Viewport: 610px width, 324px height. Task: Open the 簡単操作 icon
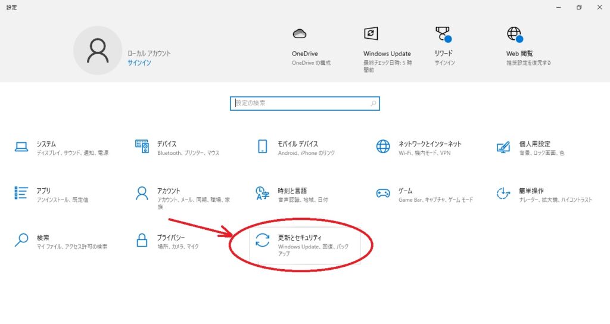click(503, 194)
